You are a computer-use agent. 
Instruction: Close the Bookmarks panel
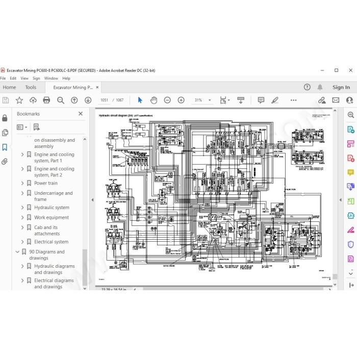81,114
